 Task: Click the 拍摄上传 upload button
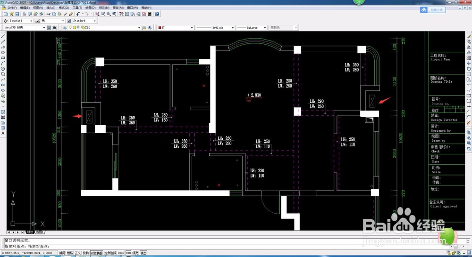click(x=433, y=10)
